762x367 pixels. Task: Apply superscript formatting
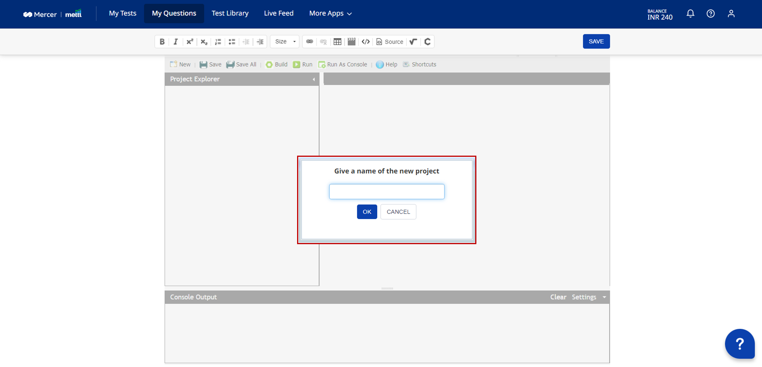(190, 42)
